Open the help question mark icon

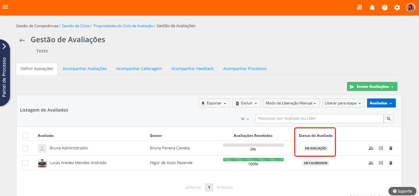tap(385, 8)
